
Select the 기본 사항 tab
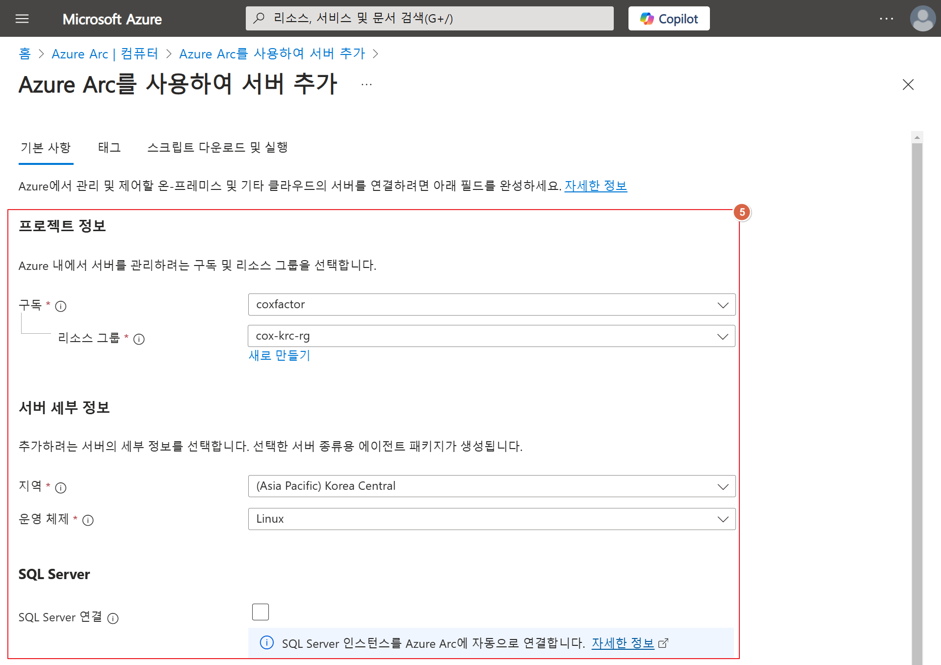(x=46, y=147)
